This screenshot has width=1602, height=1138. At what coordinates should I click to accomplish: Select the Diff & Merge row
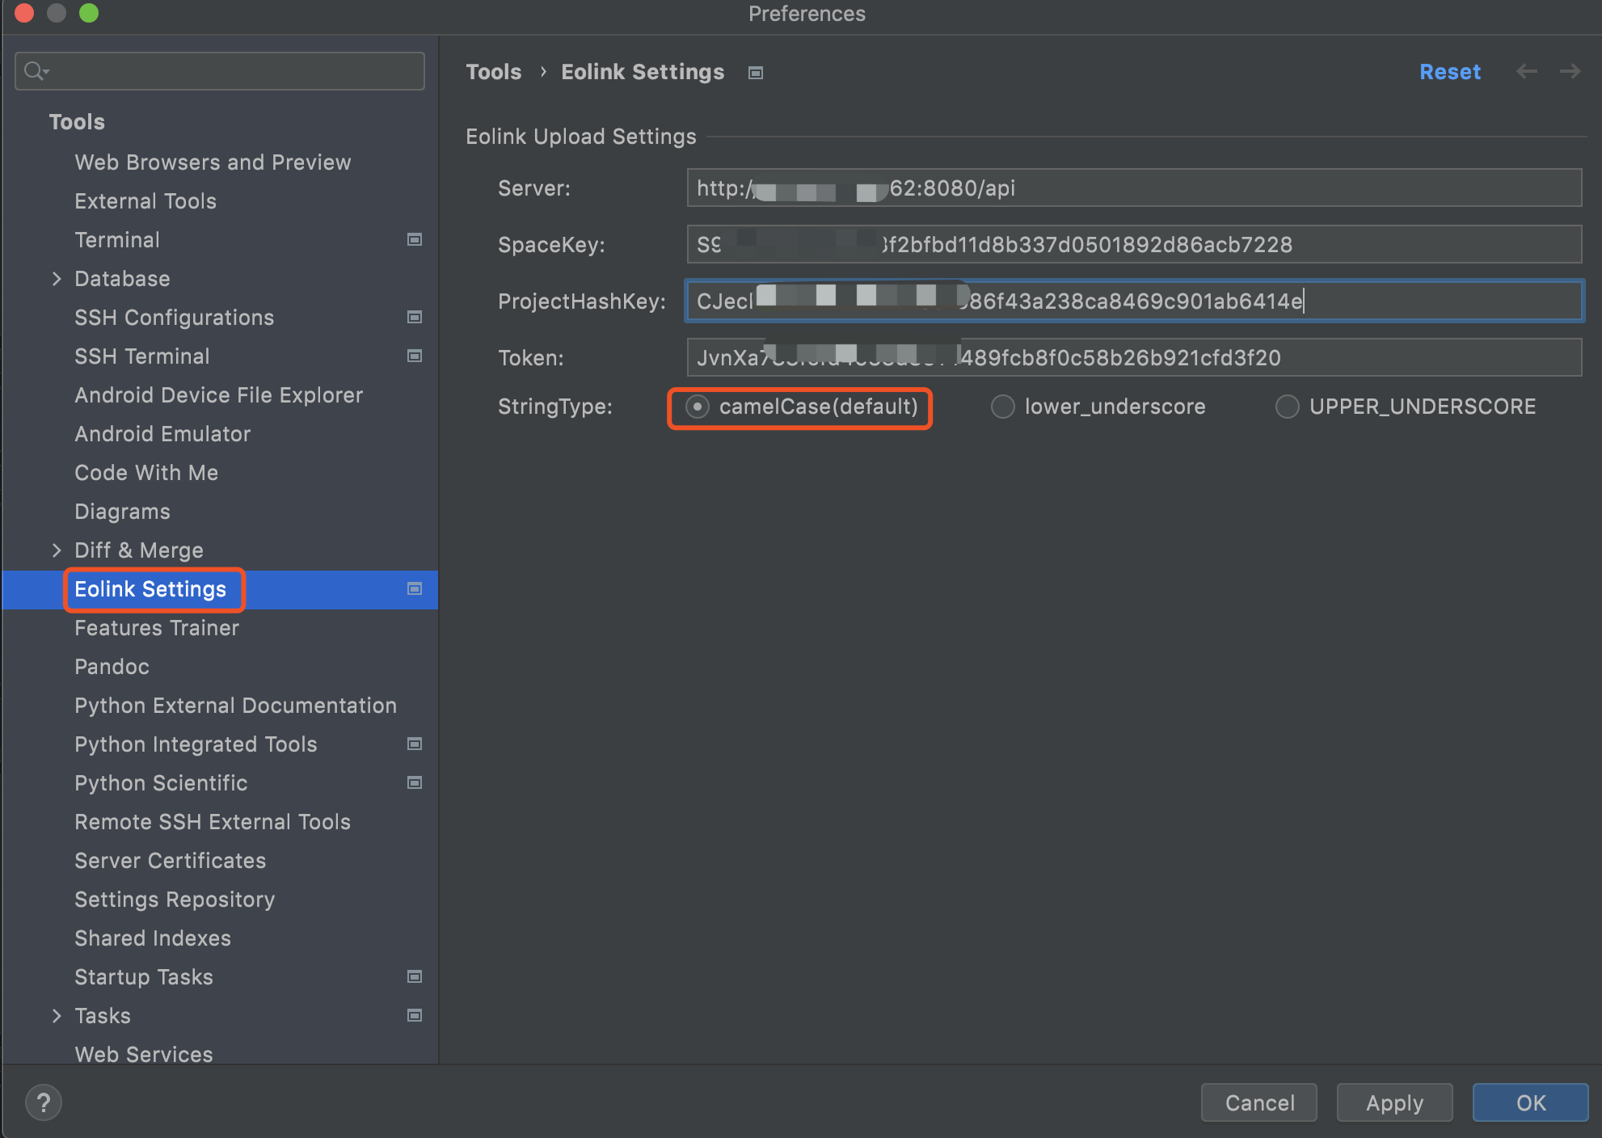pyautogui.click(x=220, y=550)
